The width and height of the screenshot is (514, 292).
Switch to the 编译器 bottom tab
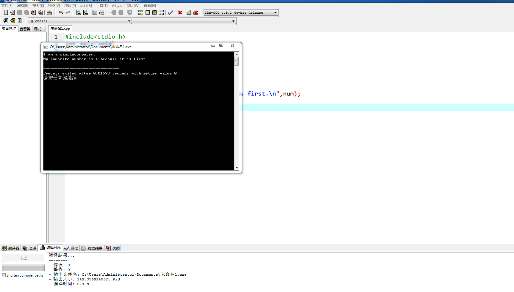[10, 248]
